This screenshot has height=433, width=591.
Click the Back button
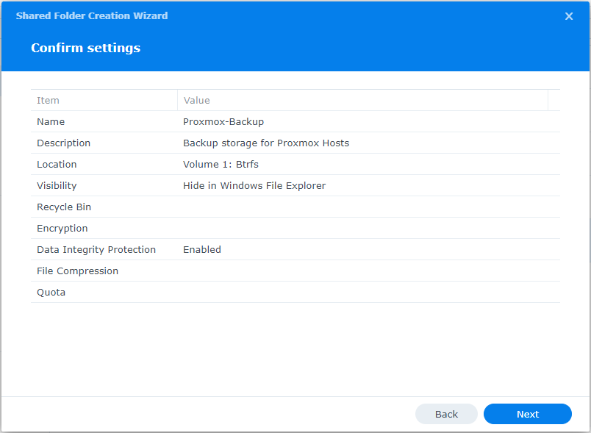(x=446, y=413)
